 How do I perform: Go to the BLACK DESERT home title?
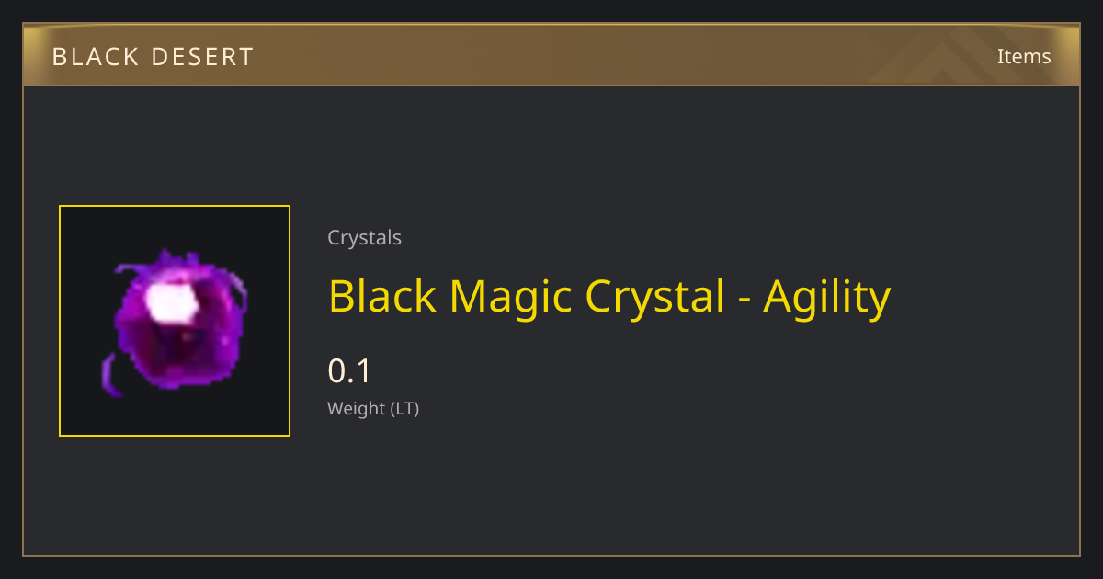click(153, 56)
